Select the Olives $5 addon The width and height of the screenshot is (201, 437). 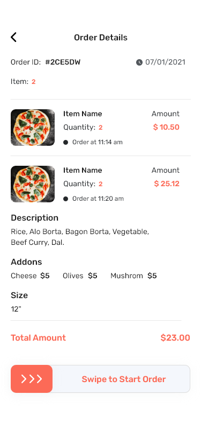[80, 276]
